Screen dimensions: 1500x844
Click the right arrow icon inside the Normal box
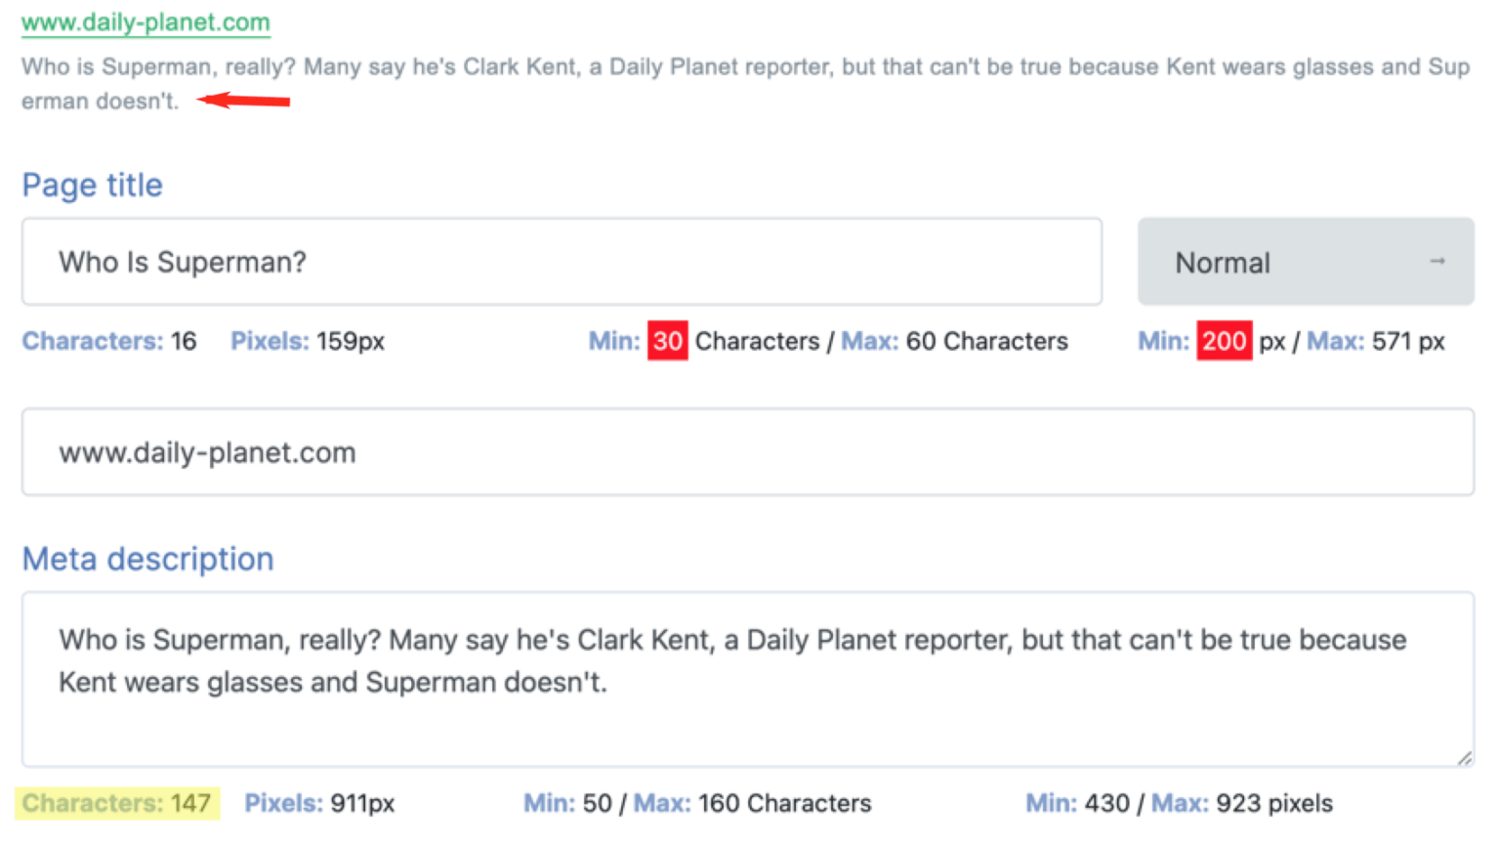[x=1437, y=261]
